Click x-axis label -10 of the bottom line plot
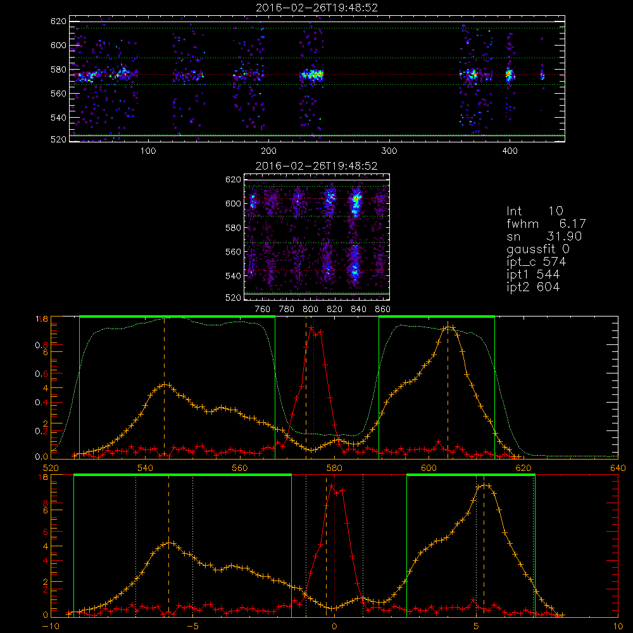The width and height of the screenshot is (633, 633). 51,626
